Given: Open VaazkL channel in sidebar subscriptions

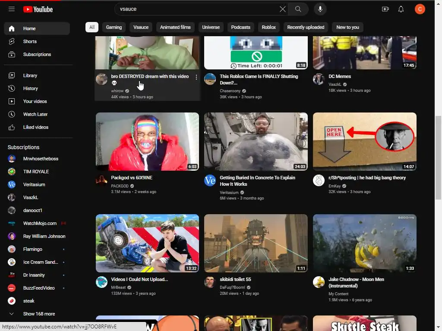Looking at the screenshot, I should click(x=37, y=197).
